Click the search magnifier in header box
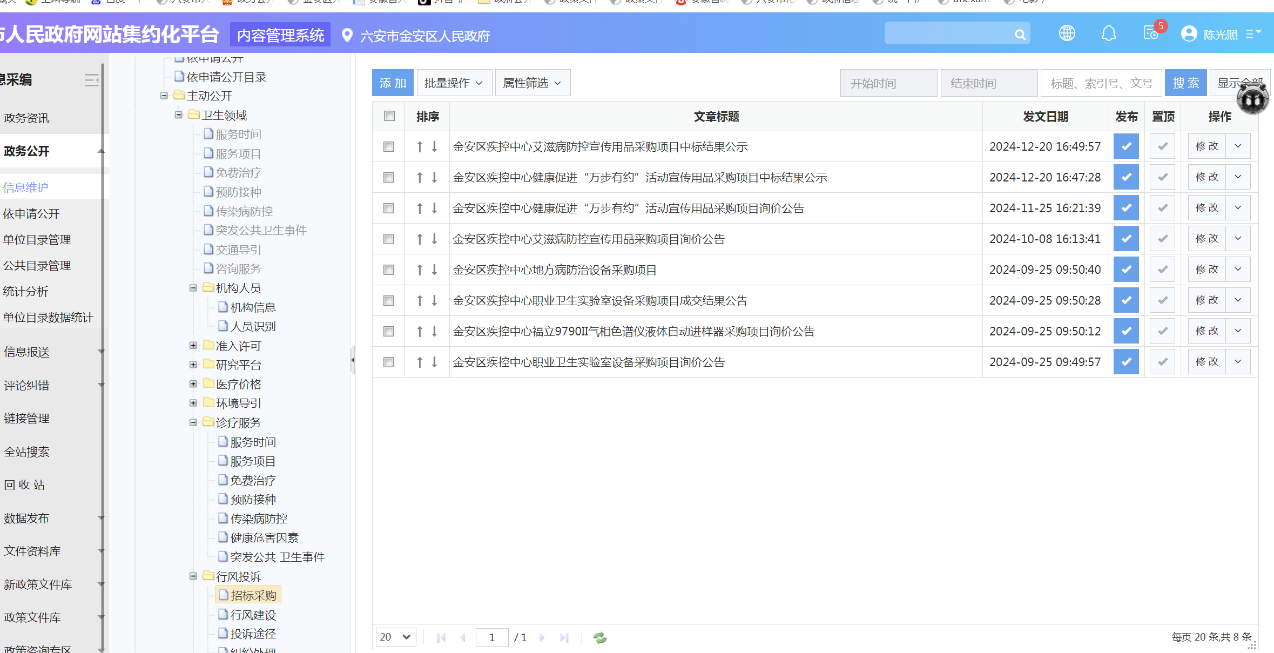This screenshot has width=1274, height=653. [1020, 35]
